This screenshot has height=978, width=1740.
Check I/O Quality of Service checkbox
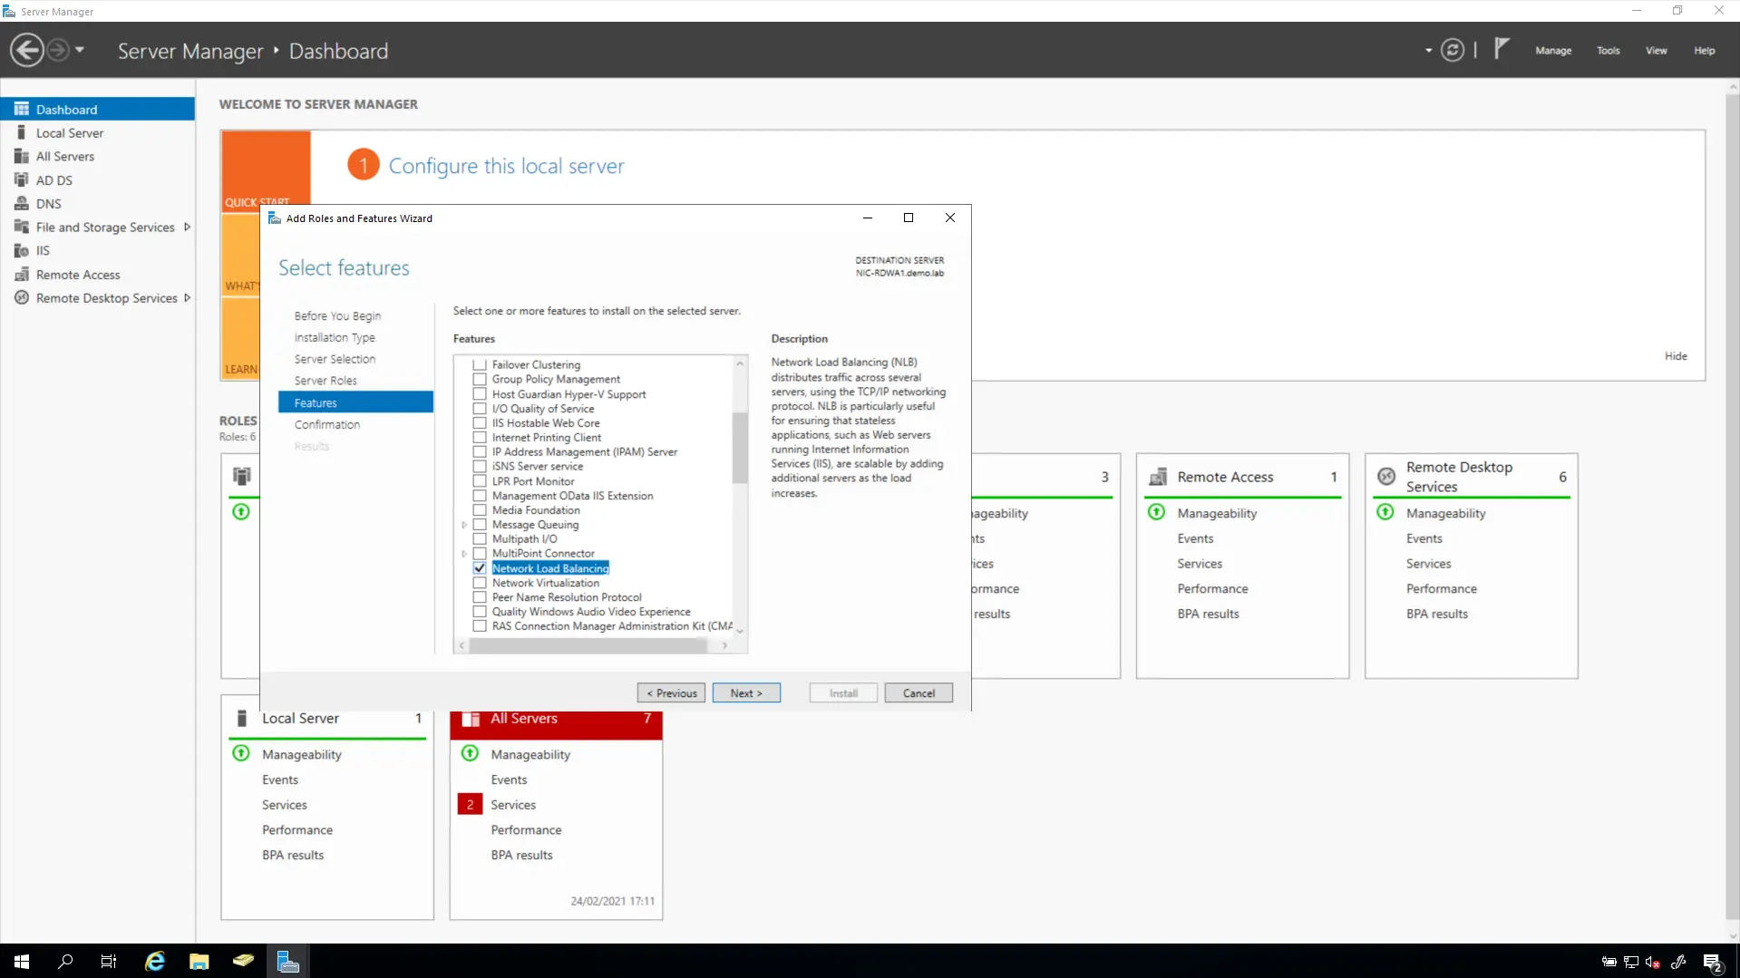click(x=480, y=408)
